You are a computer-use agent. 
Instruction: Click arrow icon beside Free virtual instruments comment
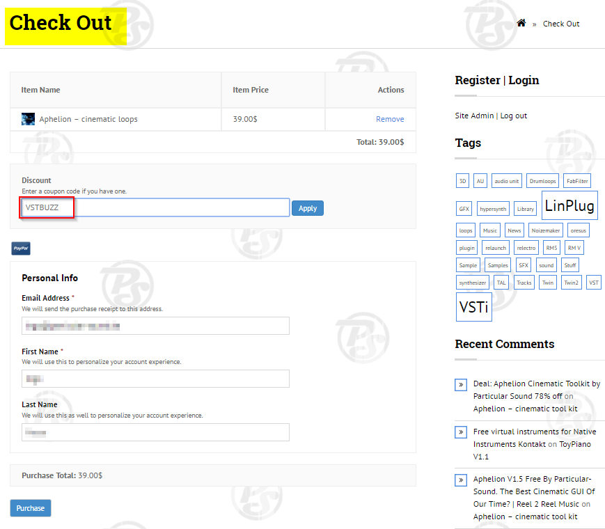[460, 432]
